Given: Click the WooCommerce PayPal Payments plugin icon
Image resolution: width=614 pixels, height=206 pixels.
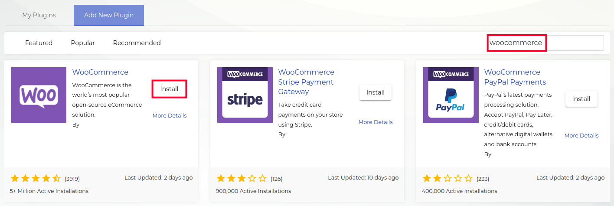Looking at the screenshot, I should point(451,95).
